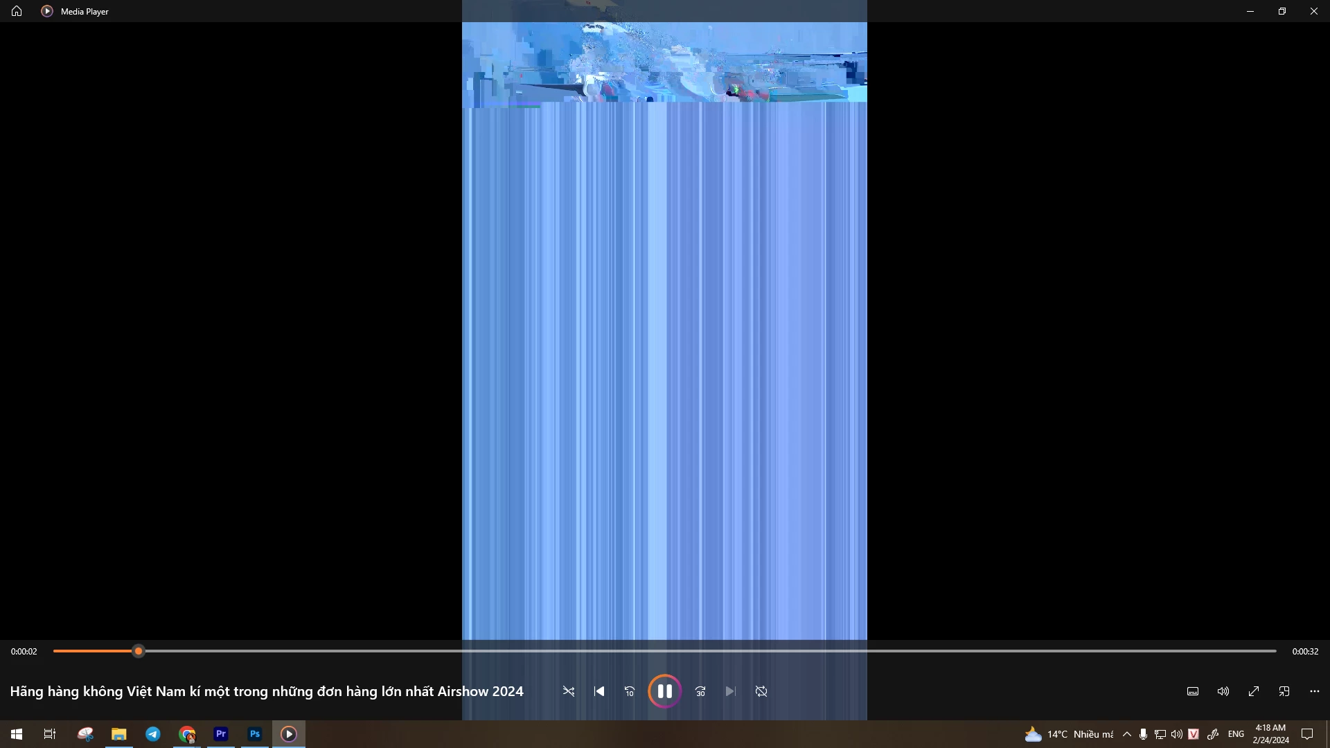The width and height of the screenshot is (1330, 748).
Task: Open the more options menu
Action: point(1315,691)
